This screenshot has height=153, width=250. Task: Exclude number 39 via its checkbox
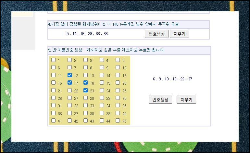click(102, 113)
